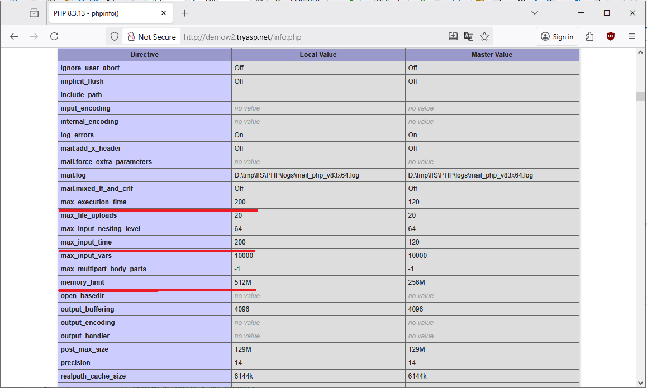This screenshot has width=647, height=388.
Task: Click the translate page icon
Action: 469,36
